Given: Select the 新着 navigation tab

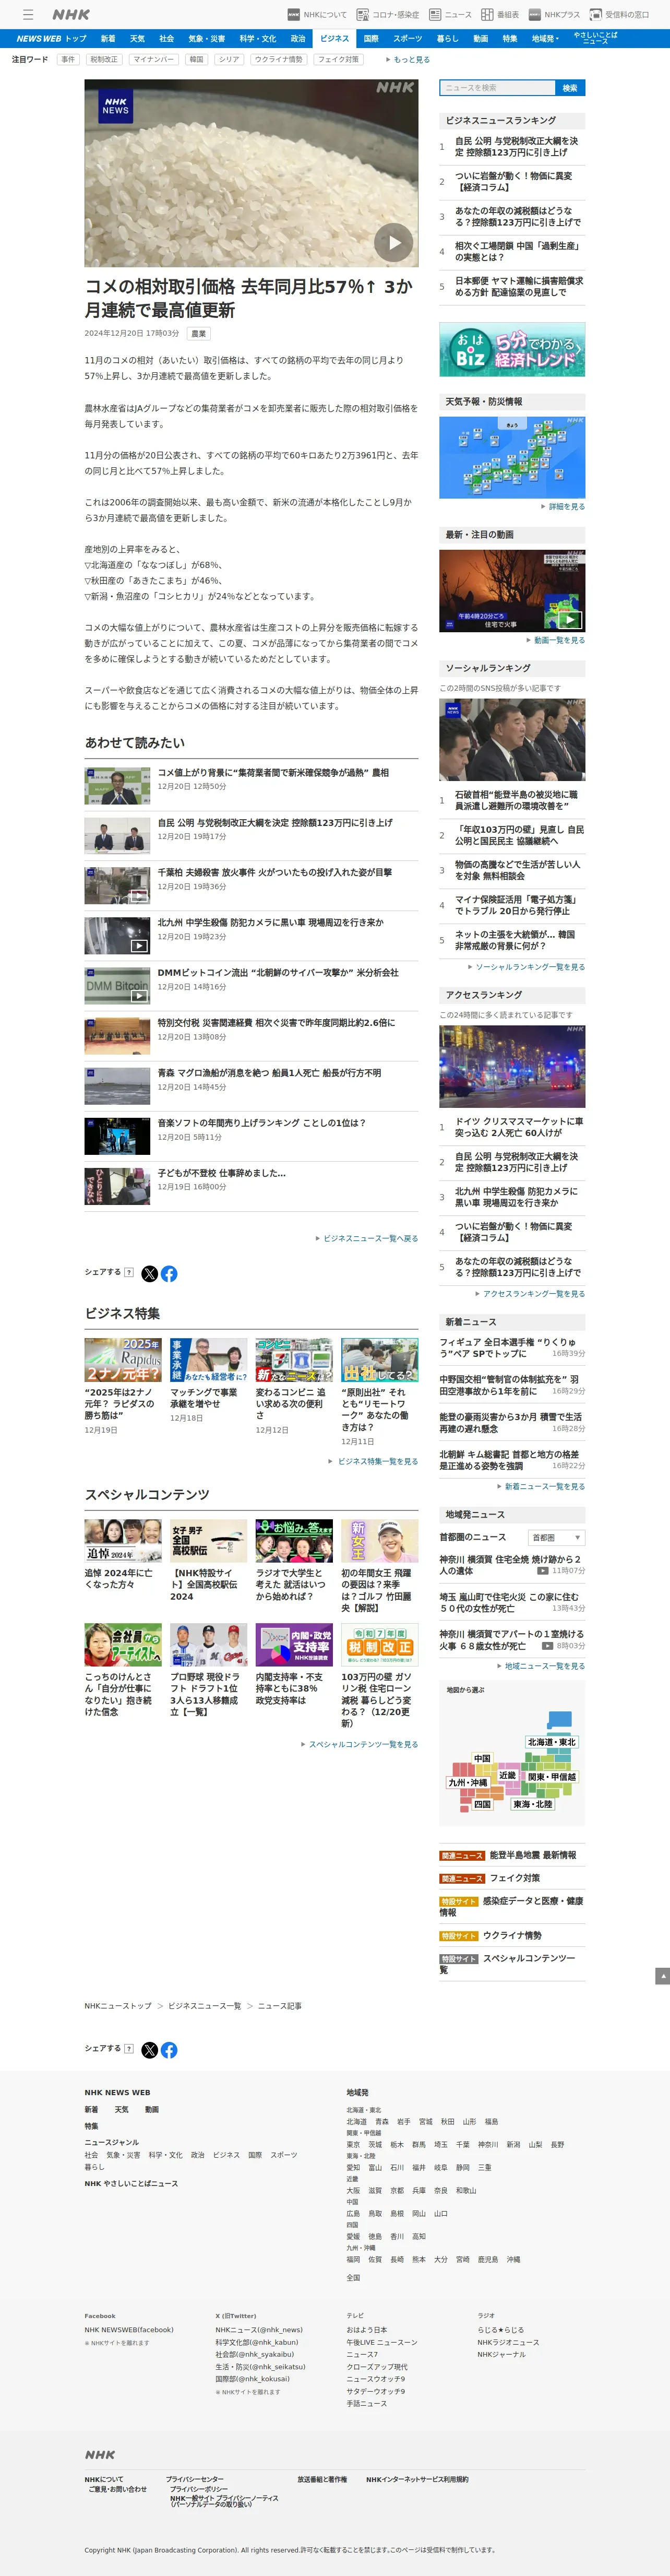Looking at the screenshot, I should (107, 39).
